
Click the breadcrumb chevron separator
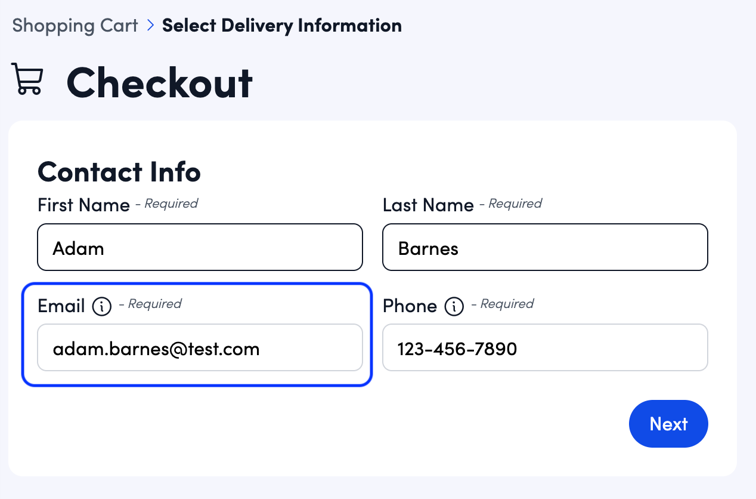point(150,26)
